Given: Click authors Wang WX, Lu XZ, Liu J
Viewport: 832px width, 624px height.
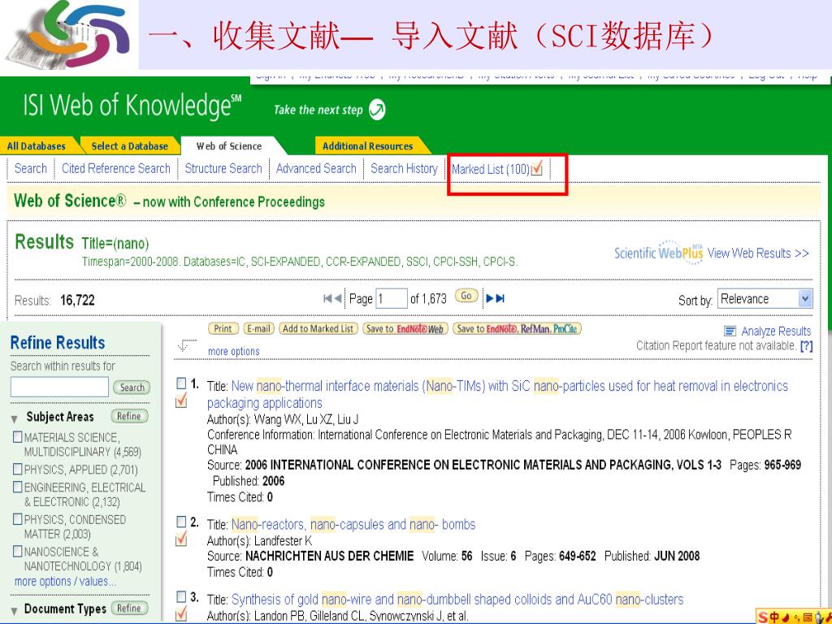Looking at the screenshot, I should (306, 420).
